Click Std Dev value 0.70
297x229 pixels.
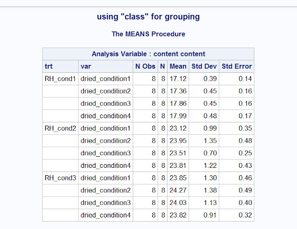(210, 153)
